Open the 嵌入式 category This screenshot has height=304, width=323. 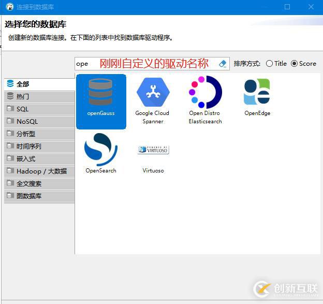pos(39,158)
